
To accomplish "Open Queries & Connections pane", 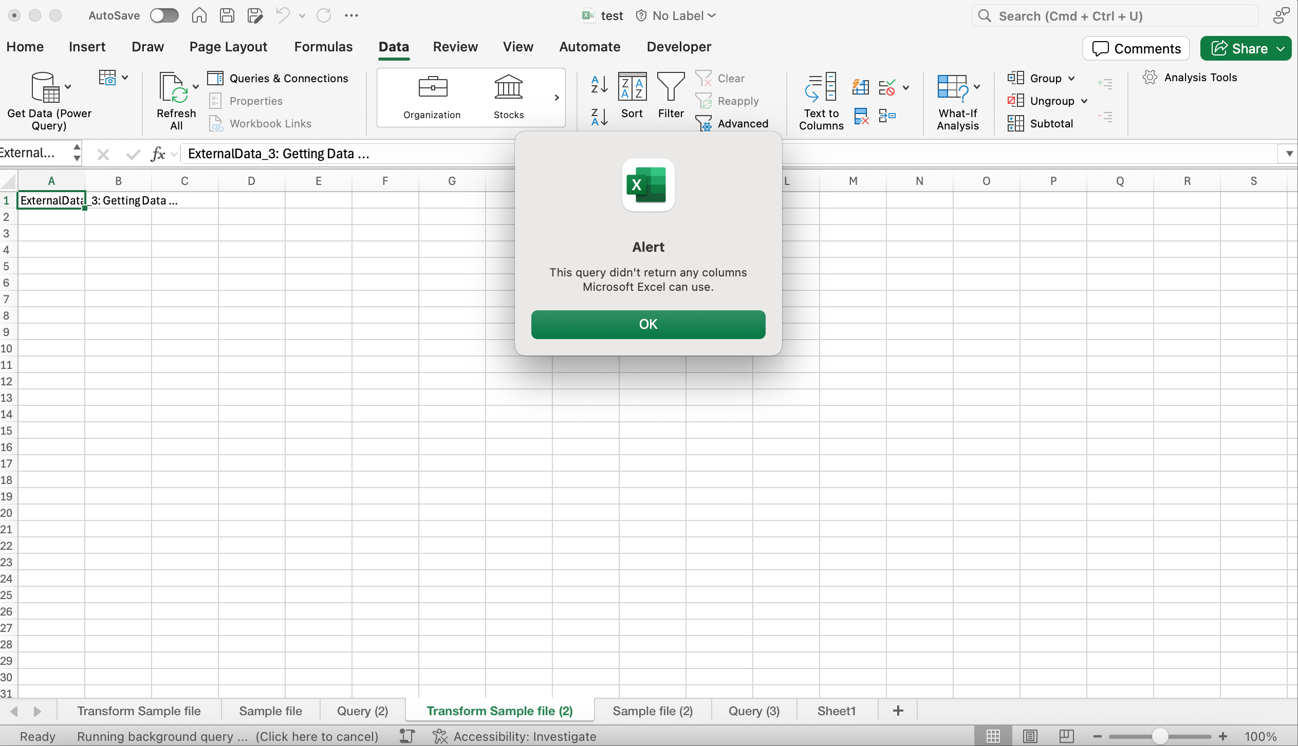I will pos(278,78).
